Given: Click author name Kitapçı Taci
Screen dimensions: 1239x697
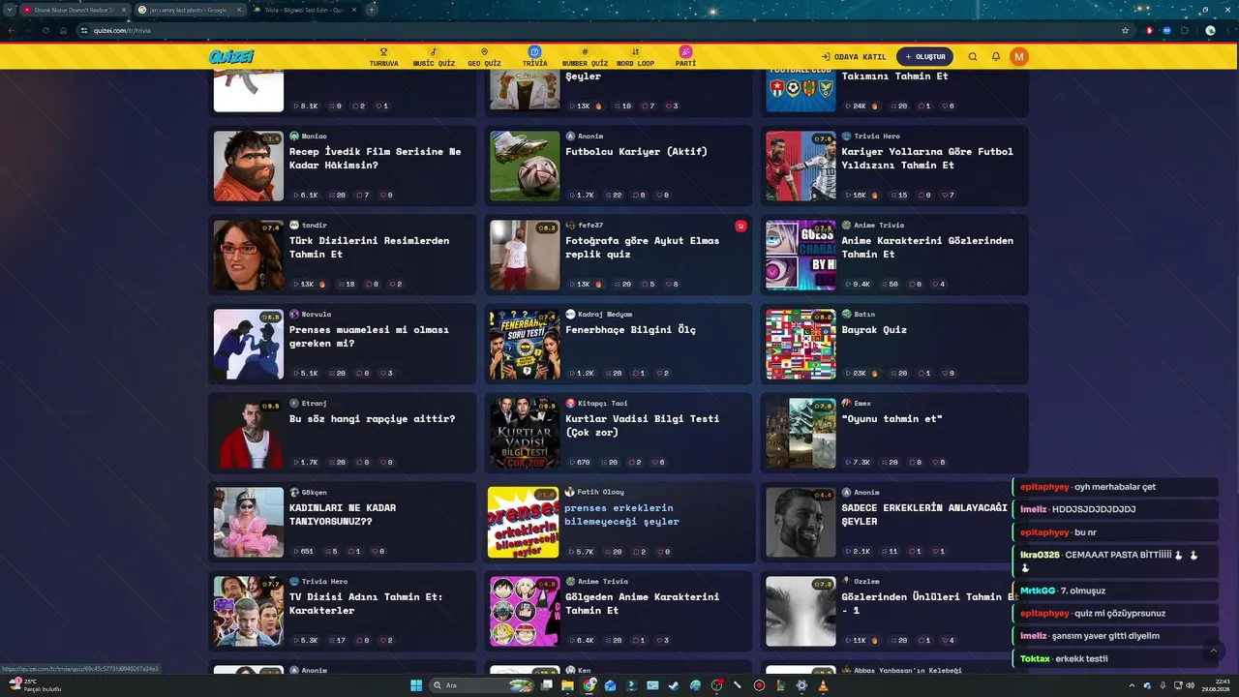Looking at the screenshot, I should tap(603, 403).
